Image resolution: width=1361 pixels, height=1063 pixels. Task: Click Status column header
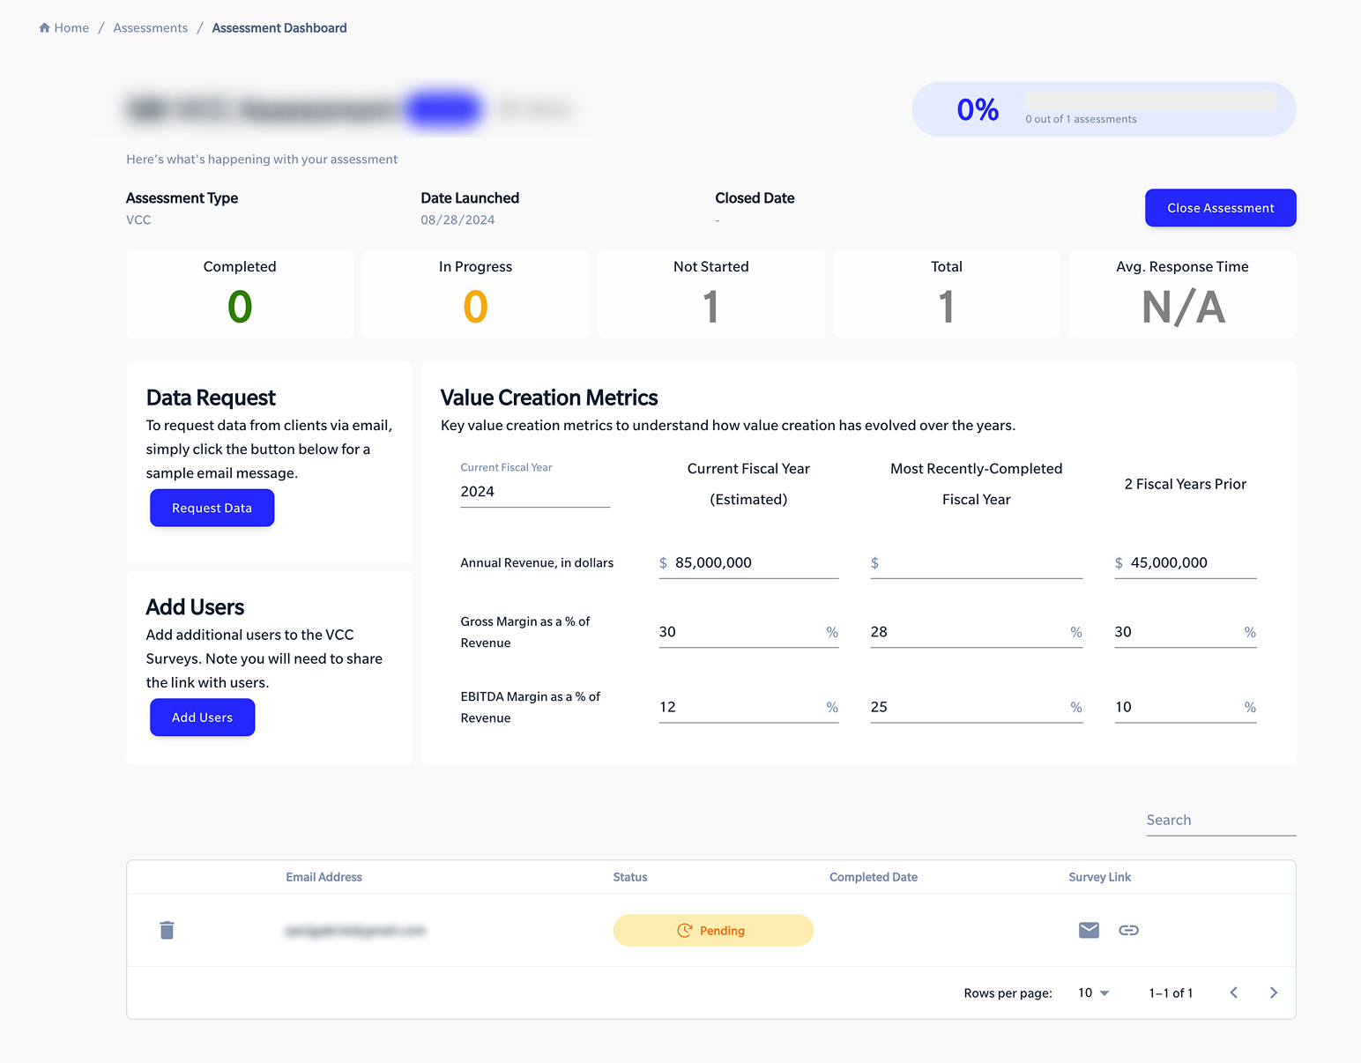click(x=630, y=877)
